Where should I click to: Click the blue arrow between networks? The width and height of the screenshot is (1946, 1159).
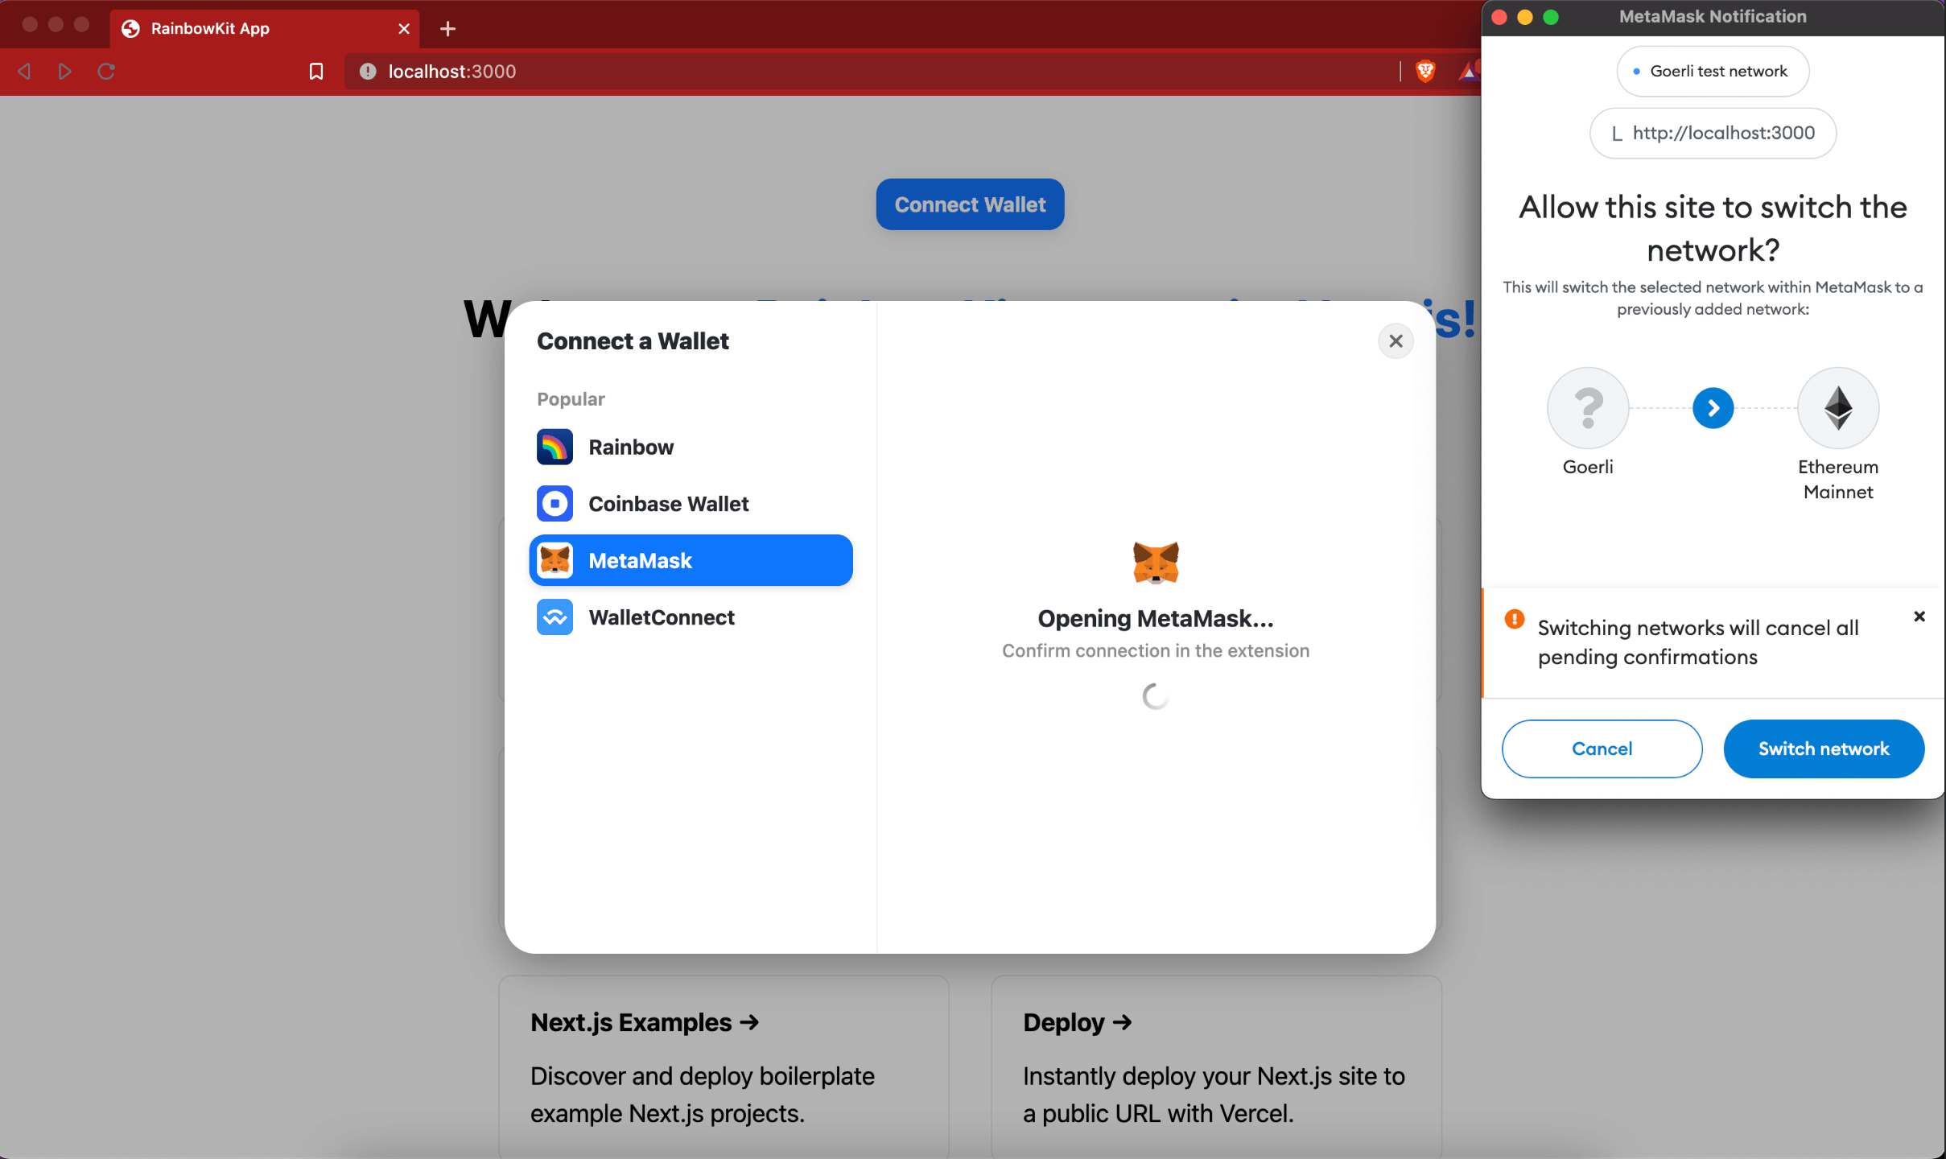click(x=1713, y=408)
